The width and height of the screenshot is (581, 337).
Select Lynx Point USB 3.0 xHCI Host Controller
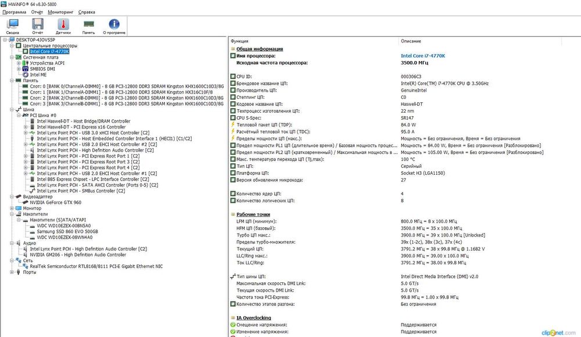tap(93, 132)
